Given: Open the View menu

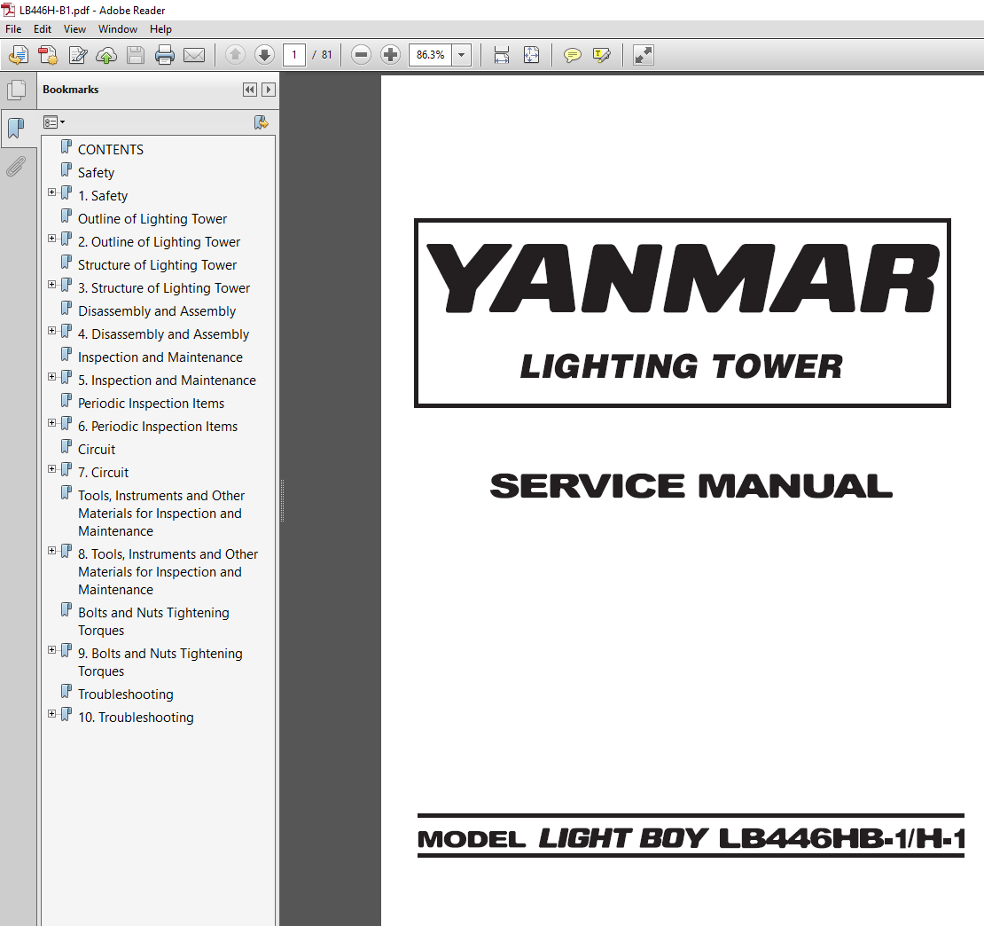Looking at the screenshot, I should [74, 29].
